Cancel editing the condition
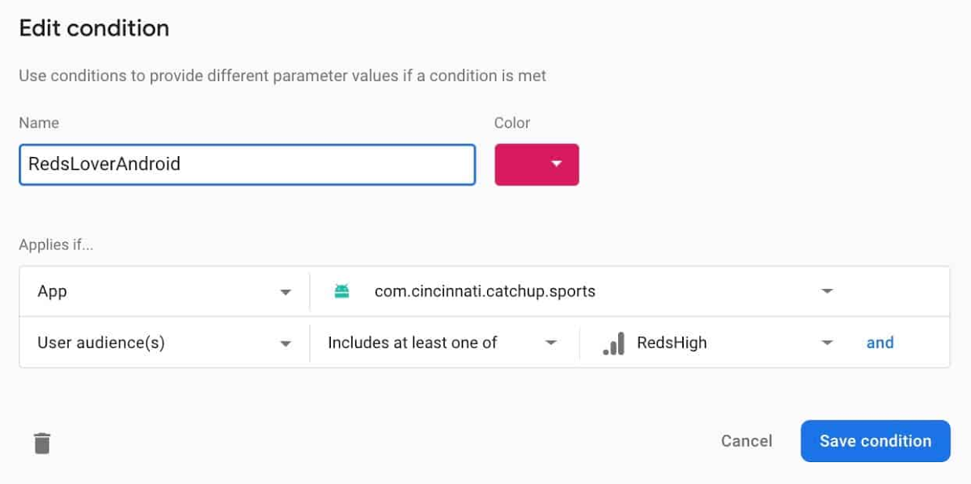The image size is (971, 484). 746,441
